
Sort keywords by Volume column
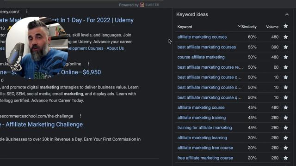click(272, 27)
